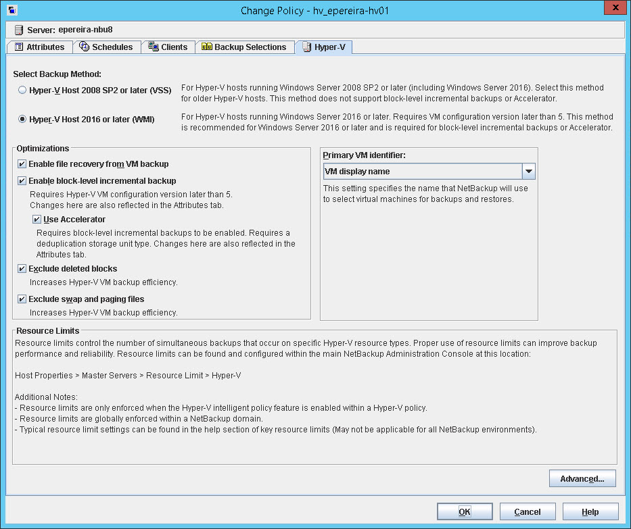Toggle Enable block-level incremental backup
This screenshot has width=631, height=529.
pos(22,181)
